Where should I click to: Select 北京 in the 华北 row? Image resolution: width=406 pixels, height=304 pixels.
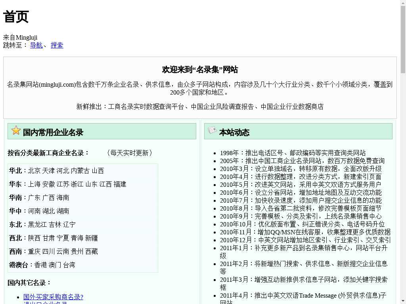[34, 171]
